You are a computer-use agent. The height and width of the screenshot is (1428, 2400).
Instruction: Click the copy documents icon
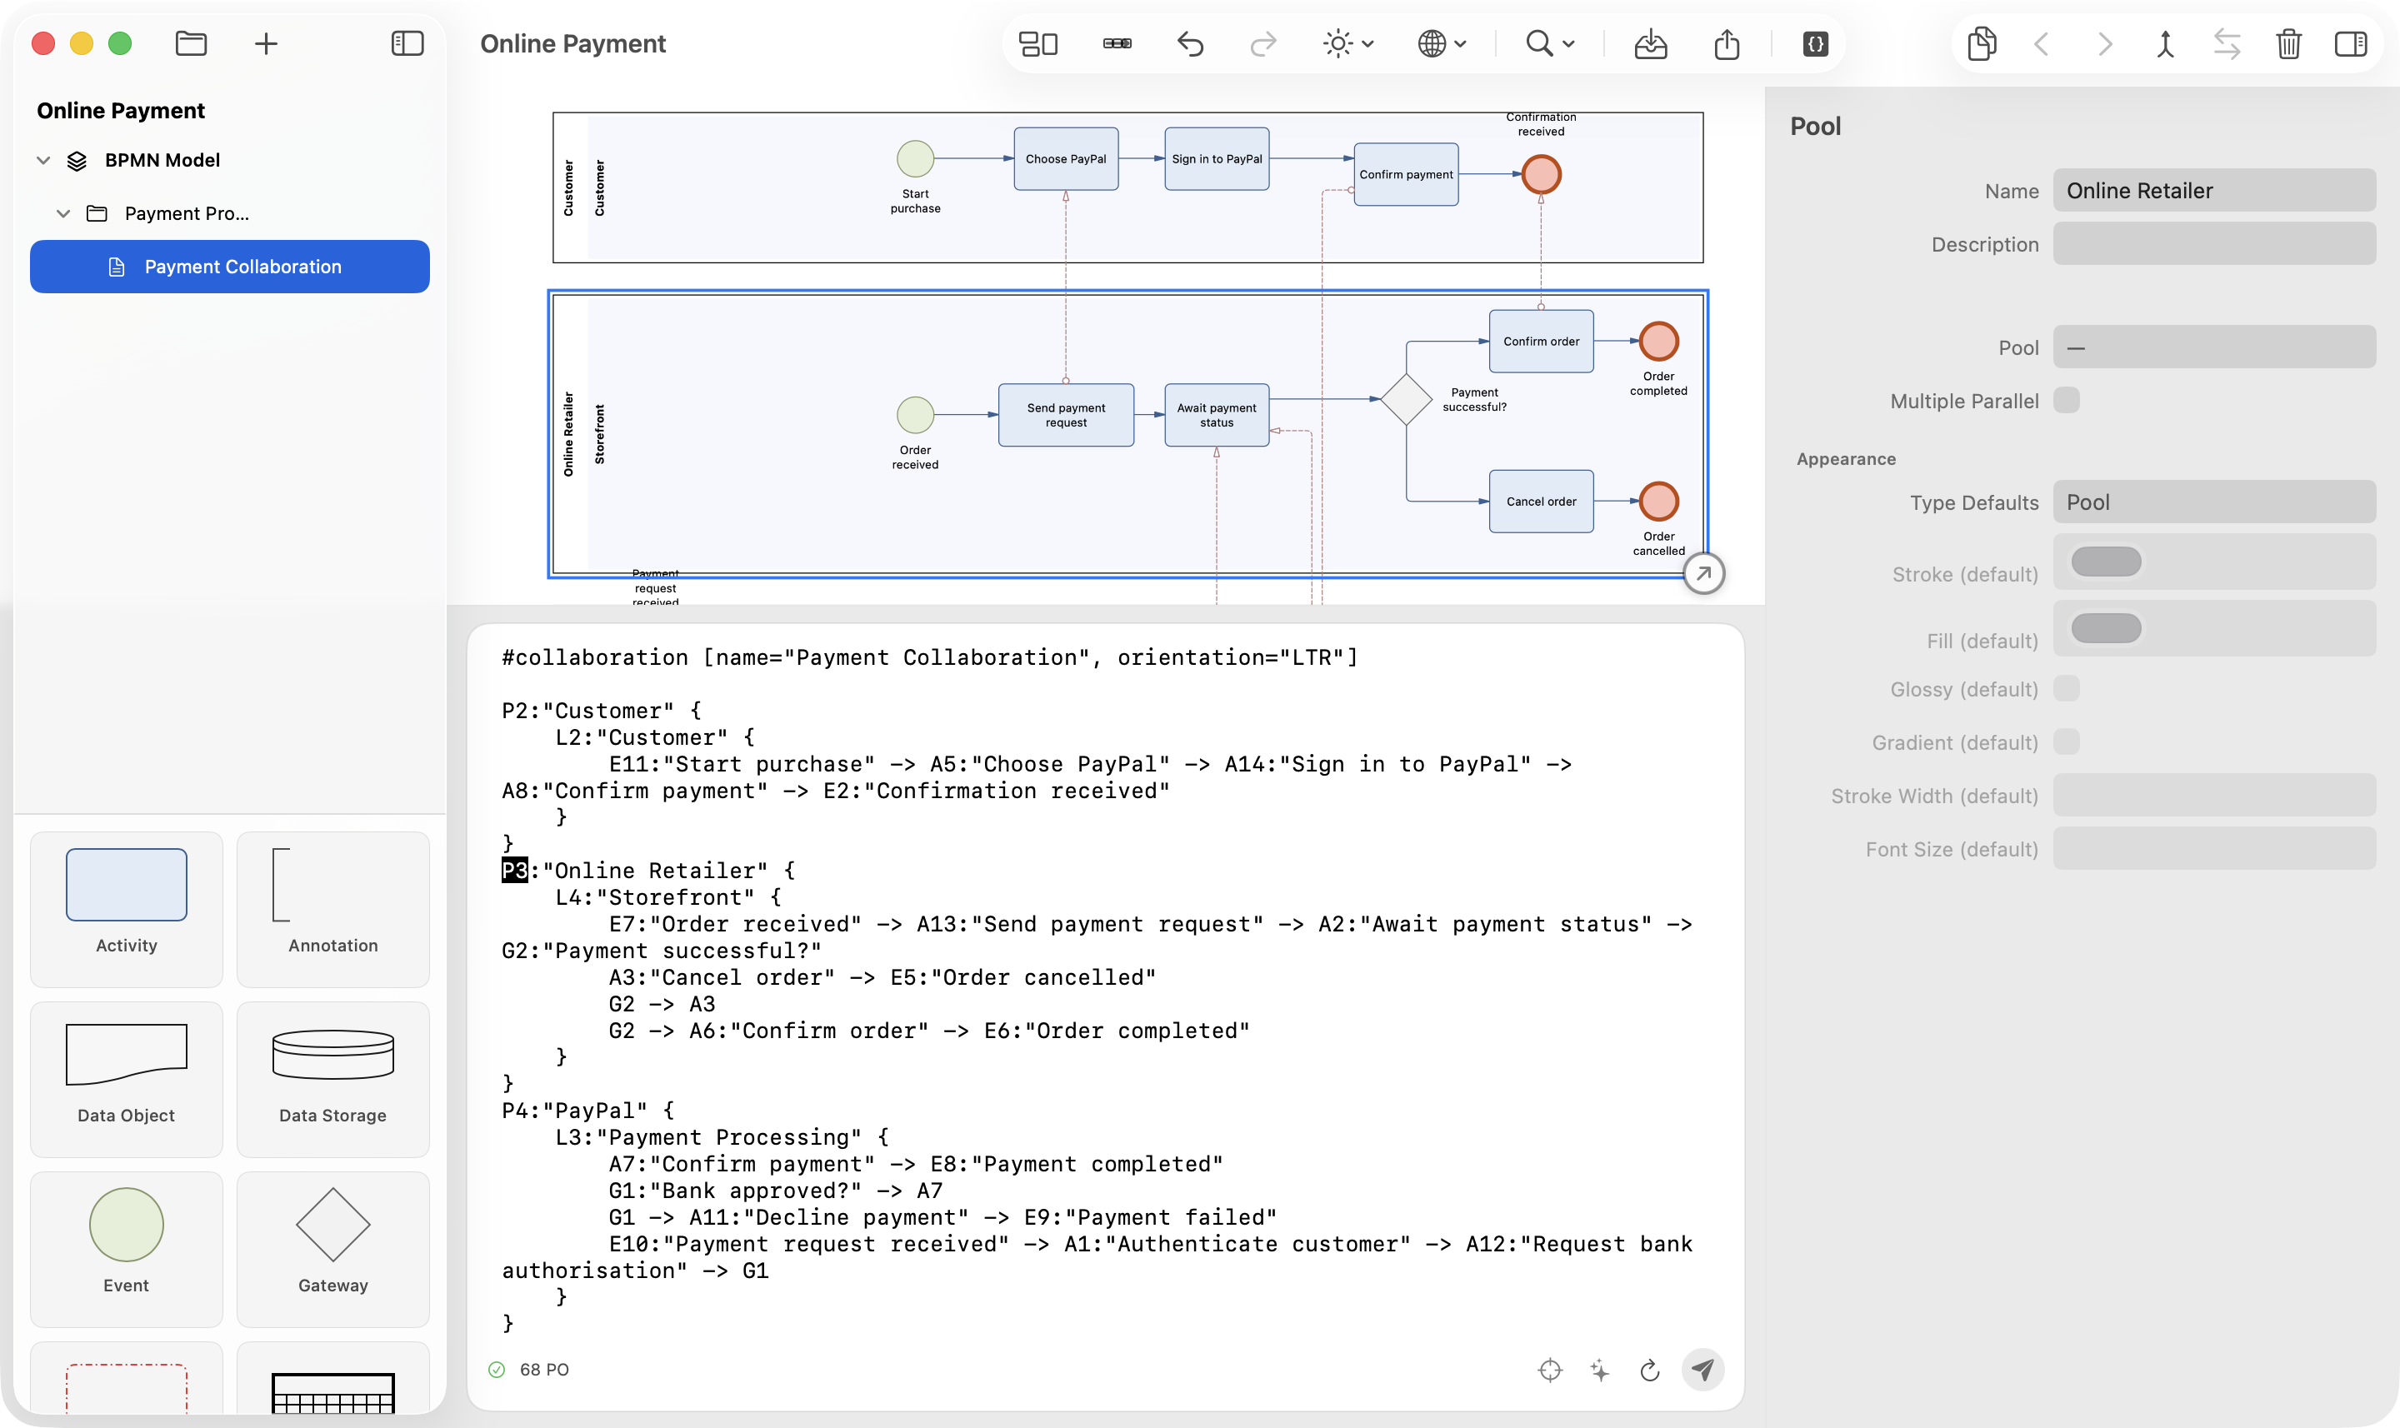tap(1982, 43)
